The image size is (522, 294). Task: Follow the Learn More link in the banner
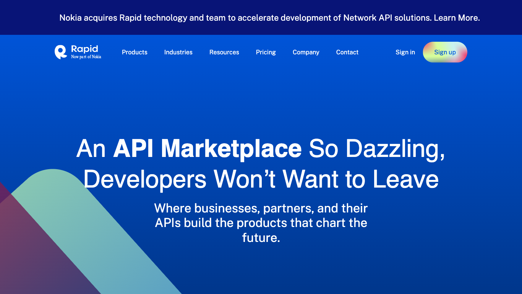point(457,18)
